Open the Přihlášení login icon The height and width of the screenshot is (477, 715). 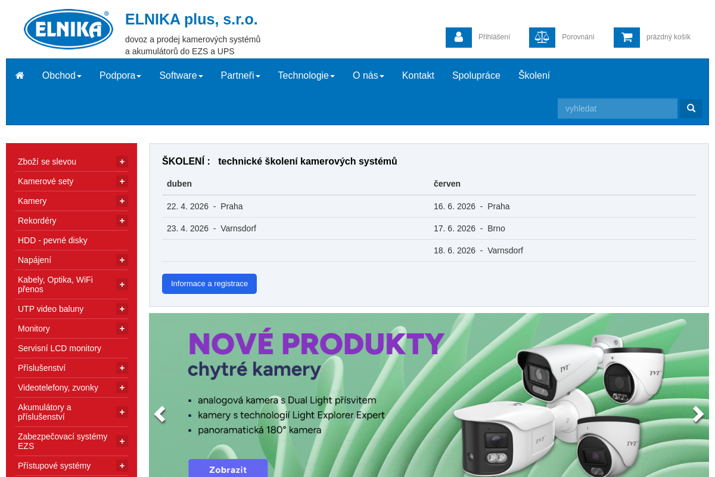point(458,37)
